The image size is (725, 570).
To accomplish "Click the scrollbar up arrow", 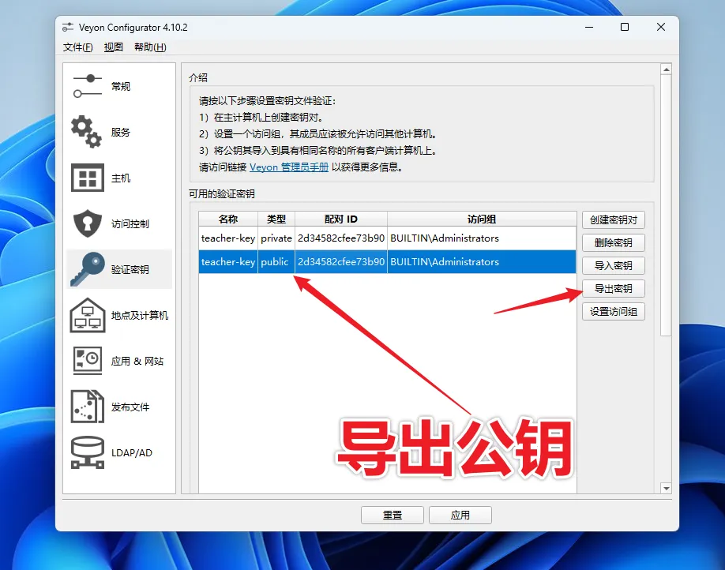I will 666,69.
